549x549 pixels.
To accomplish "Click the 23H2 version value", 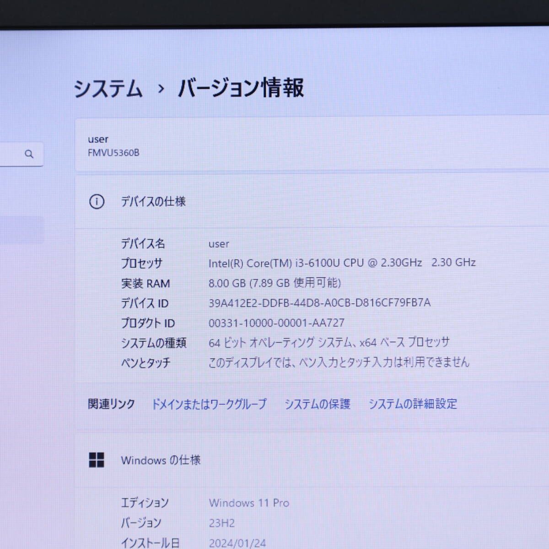I will (221, 523).
